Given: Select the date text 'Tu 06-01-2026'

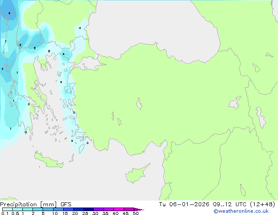Looking at the screenshot, I should pyautogui.click(x=184, y=204).
